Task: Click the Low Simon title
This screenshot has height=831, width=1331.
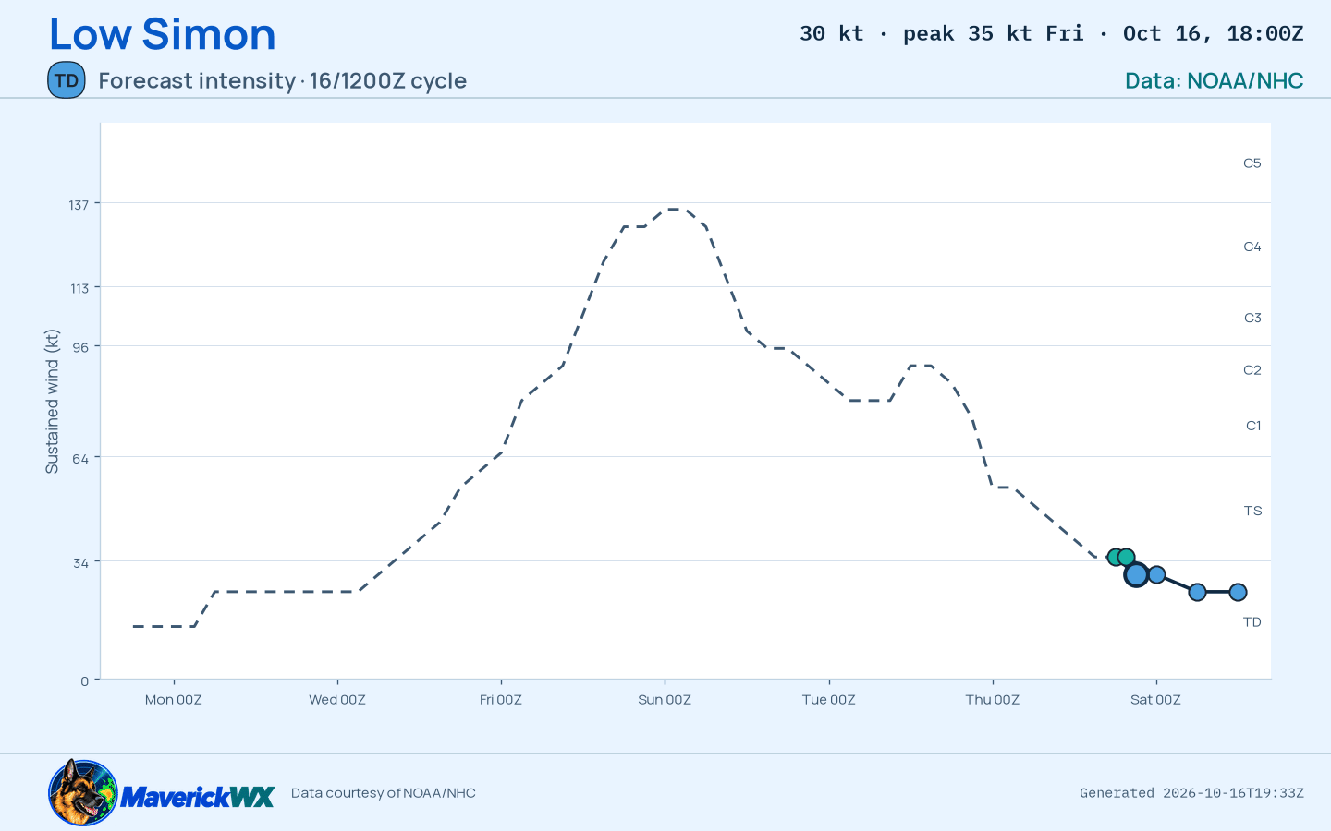Action: click(x=162, y=34)
